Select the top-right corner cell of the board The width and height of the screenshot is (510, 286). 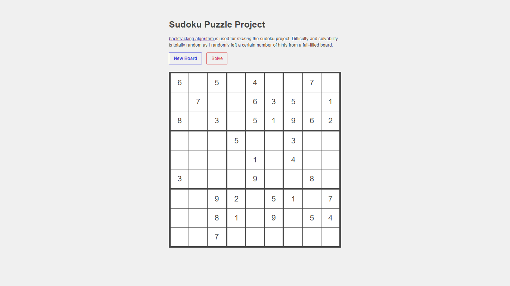coord(330,83)
